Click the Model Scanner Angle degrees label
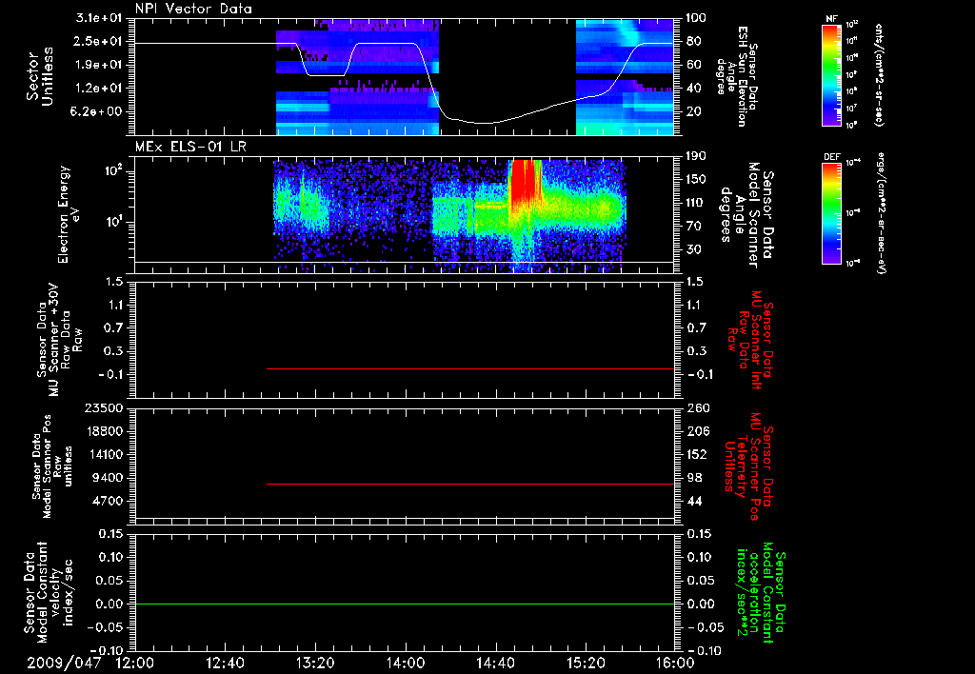 [x=746, y=214]
